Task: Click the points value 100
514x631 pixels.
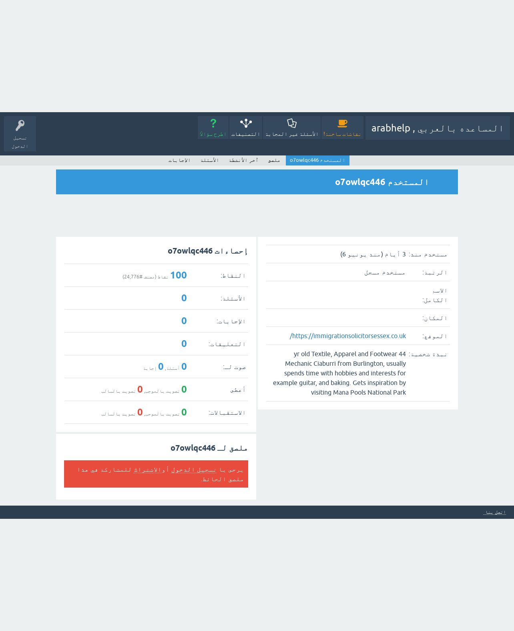Action: 179,275
